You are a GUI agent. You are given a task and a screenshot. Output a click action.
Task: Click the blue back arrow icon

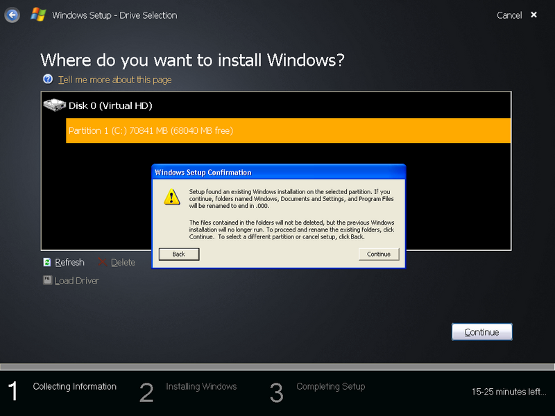point(12,15)
